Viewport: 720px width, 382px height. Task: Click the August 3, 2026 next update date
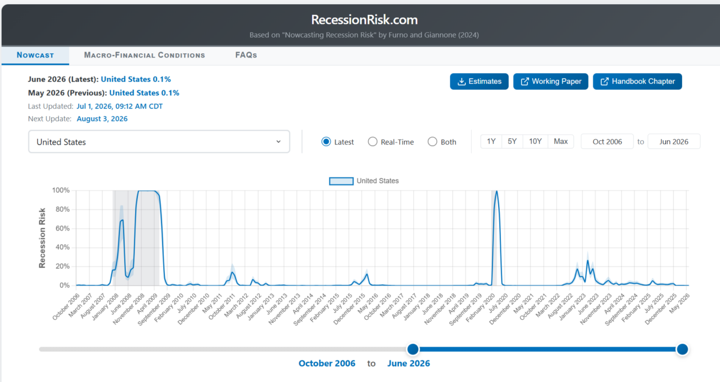click(x=102, y=119)
